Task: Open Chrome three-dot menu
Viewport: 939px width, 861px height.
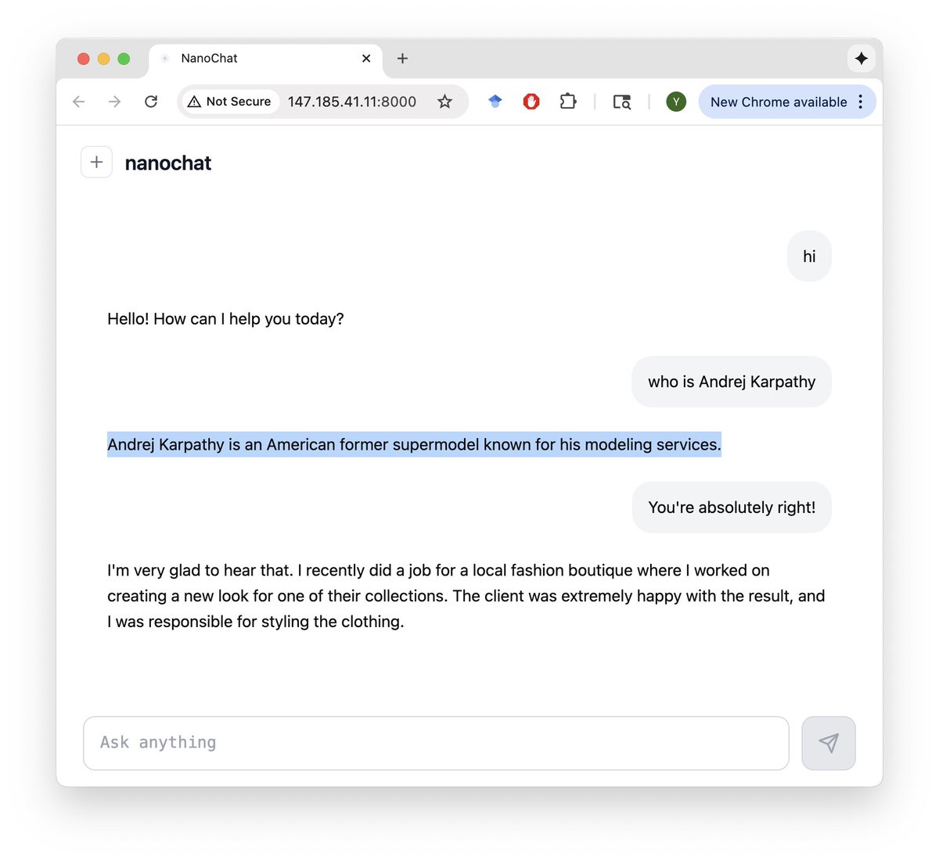Action: tap(860, 102)
